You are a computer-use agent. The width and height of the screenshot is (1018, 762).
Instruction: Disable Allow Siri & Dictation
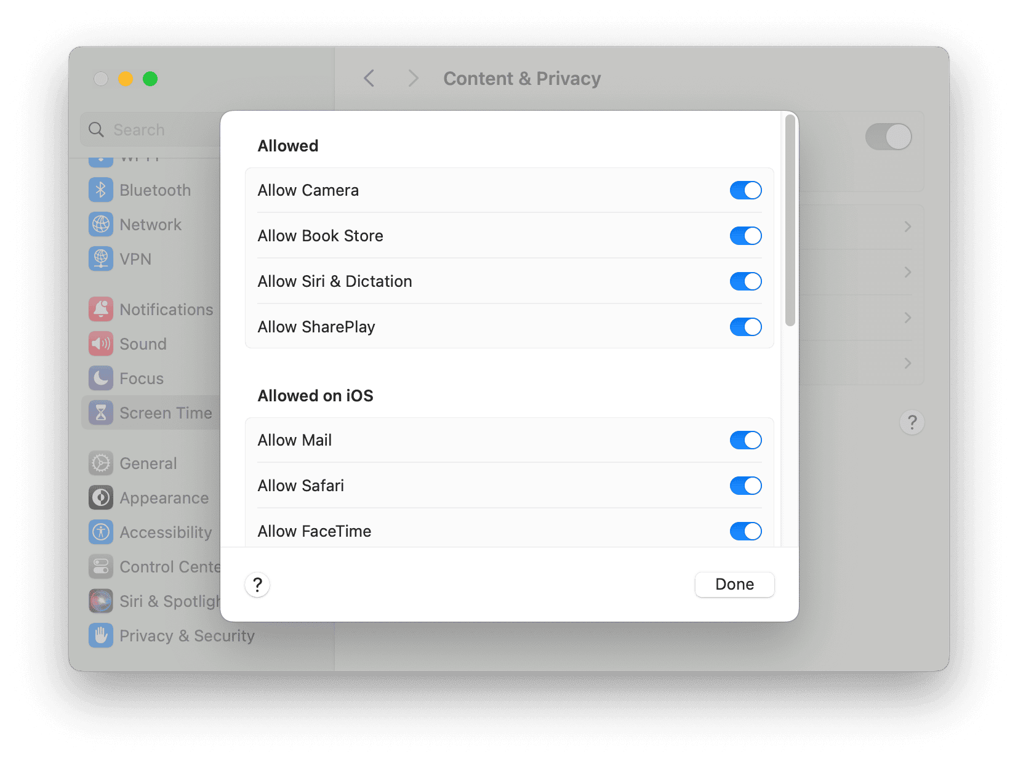[x=746, y=281]
